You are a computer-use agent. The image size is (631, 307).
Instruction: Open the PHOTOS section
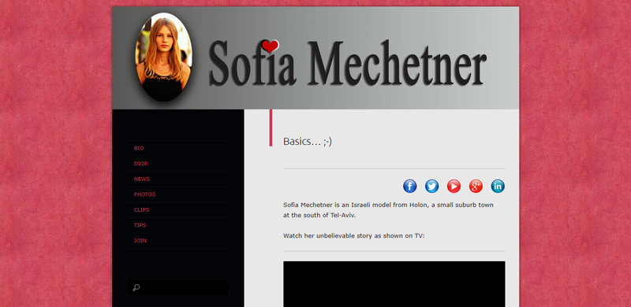coord(144,194)
